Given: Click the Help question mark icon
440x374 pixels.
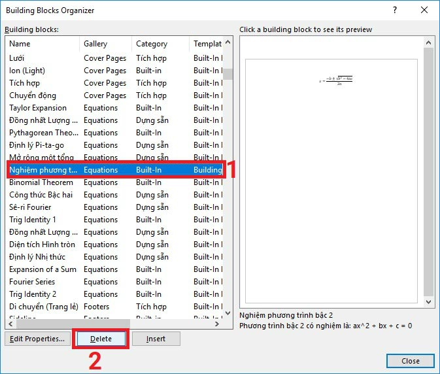Looking at the screenshot, I should coord(395,11).
